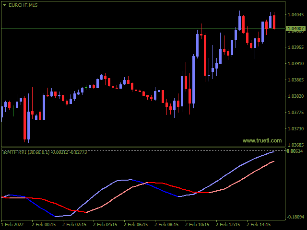The image size is (307, 230).
Task: Click the 1.03730 price axis value
Action: coord(295,129)
